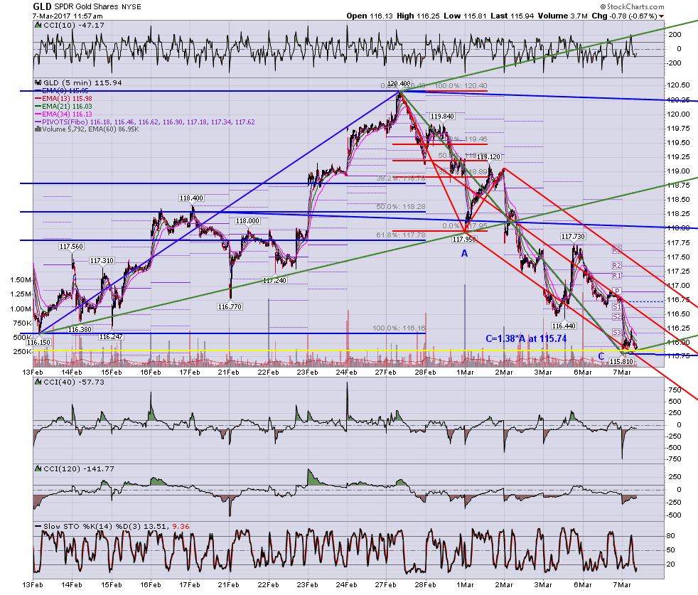The image size is (698, 595).
Task: Click the red down arrow after Chg
Action: coord(661,16)
